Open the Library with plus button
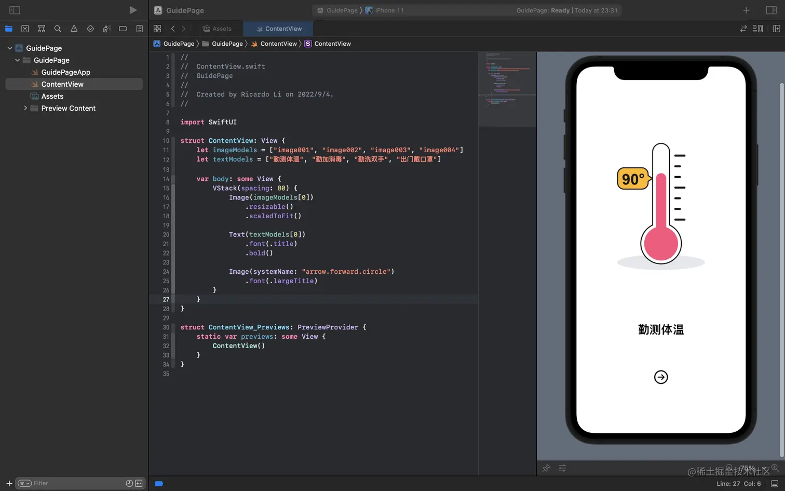 (746, 10)
